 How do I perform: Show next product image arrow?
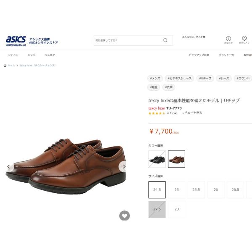pos(124,167)
